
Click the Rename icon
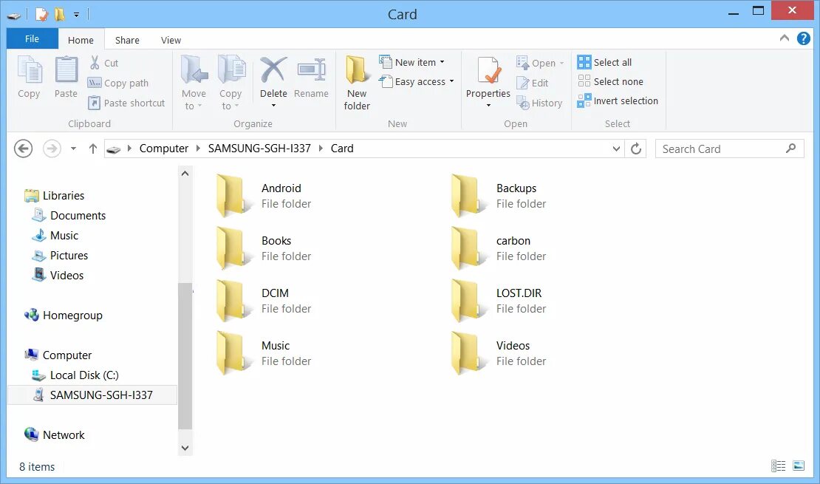point(311,70)
